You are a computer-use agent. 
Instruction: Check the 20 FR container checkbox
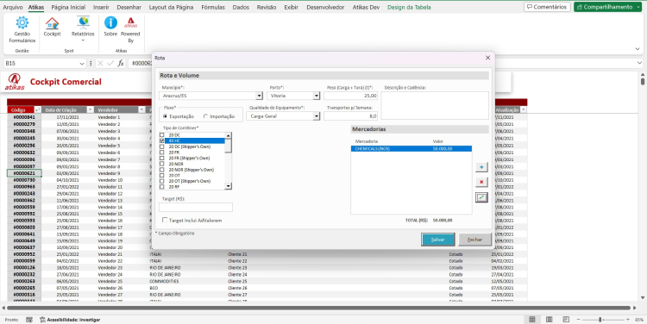point(162,153)
